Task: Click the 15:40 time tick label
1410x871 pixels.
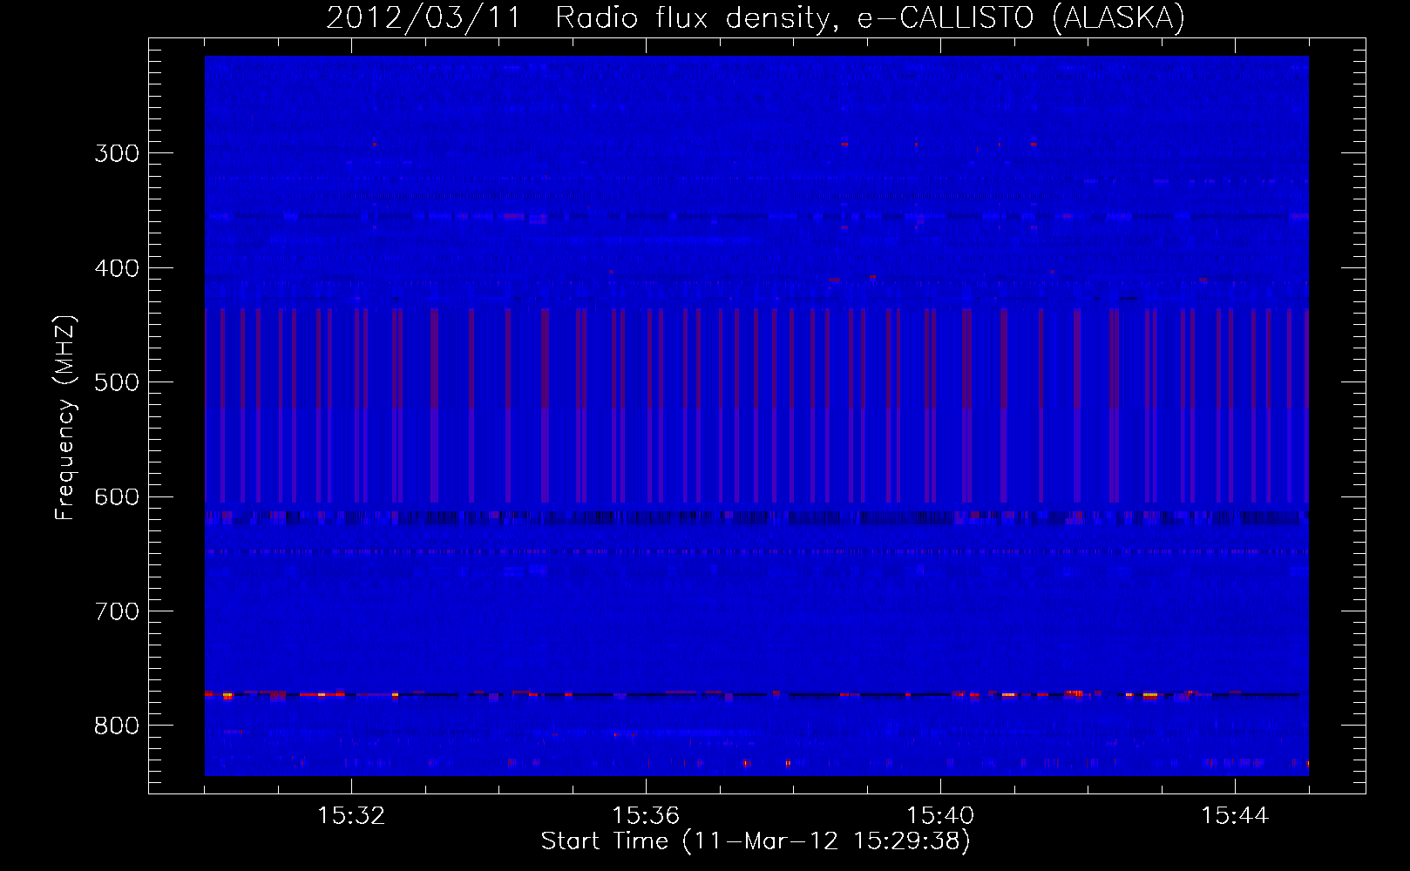Action: pos(940,816)
